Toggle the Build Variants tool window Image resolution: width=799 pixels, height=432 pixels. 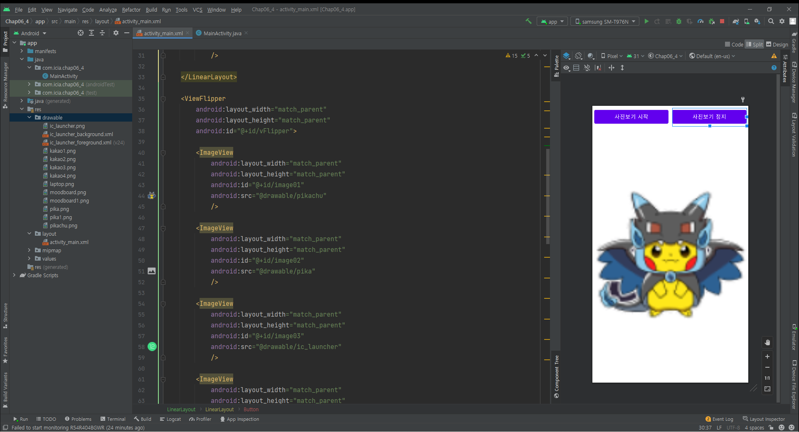point(5,390)
